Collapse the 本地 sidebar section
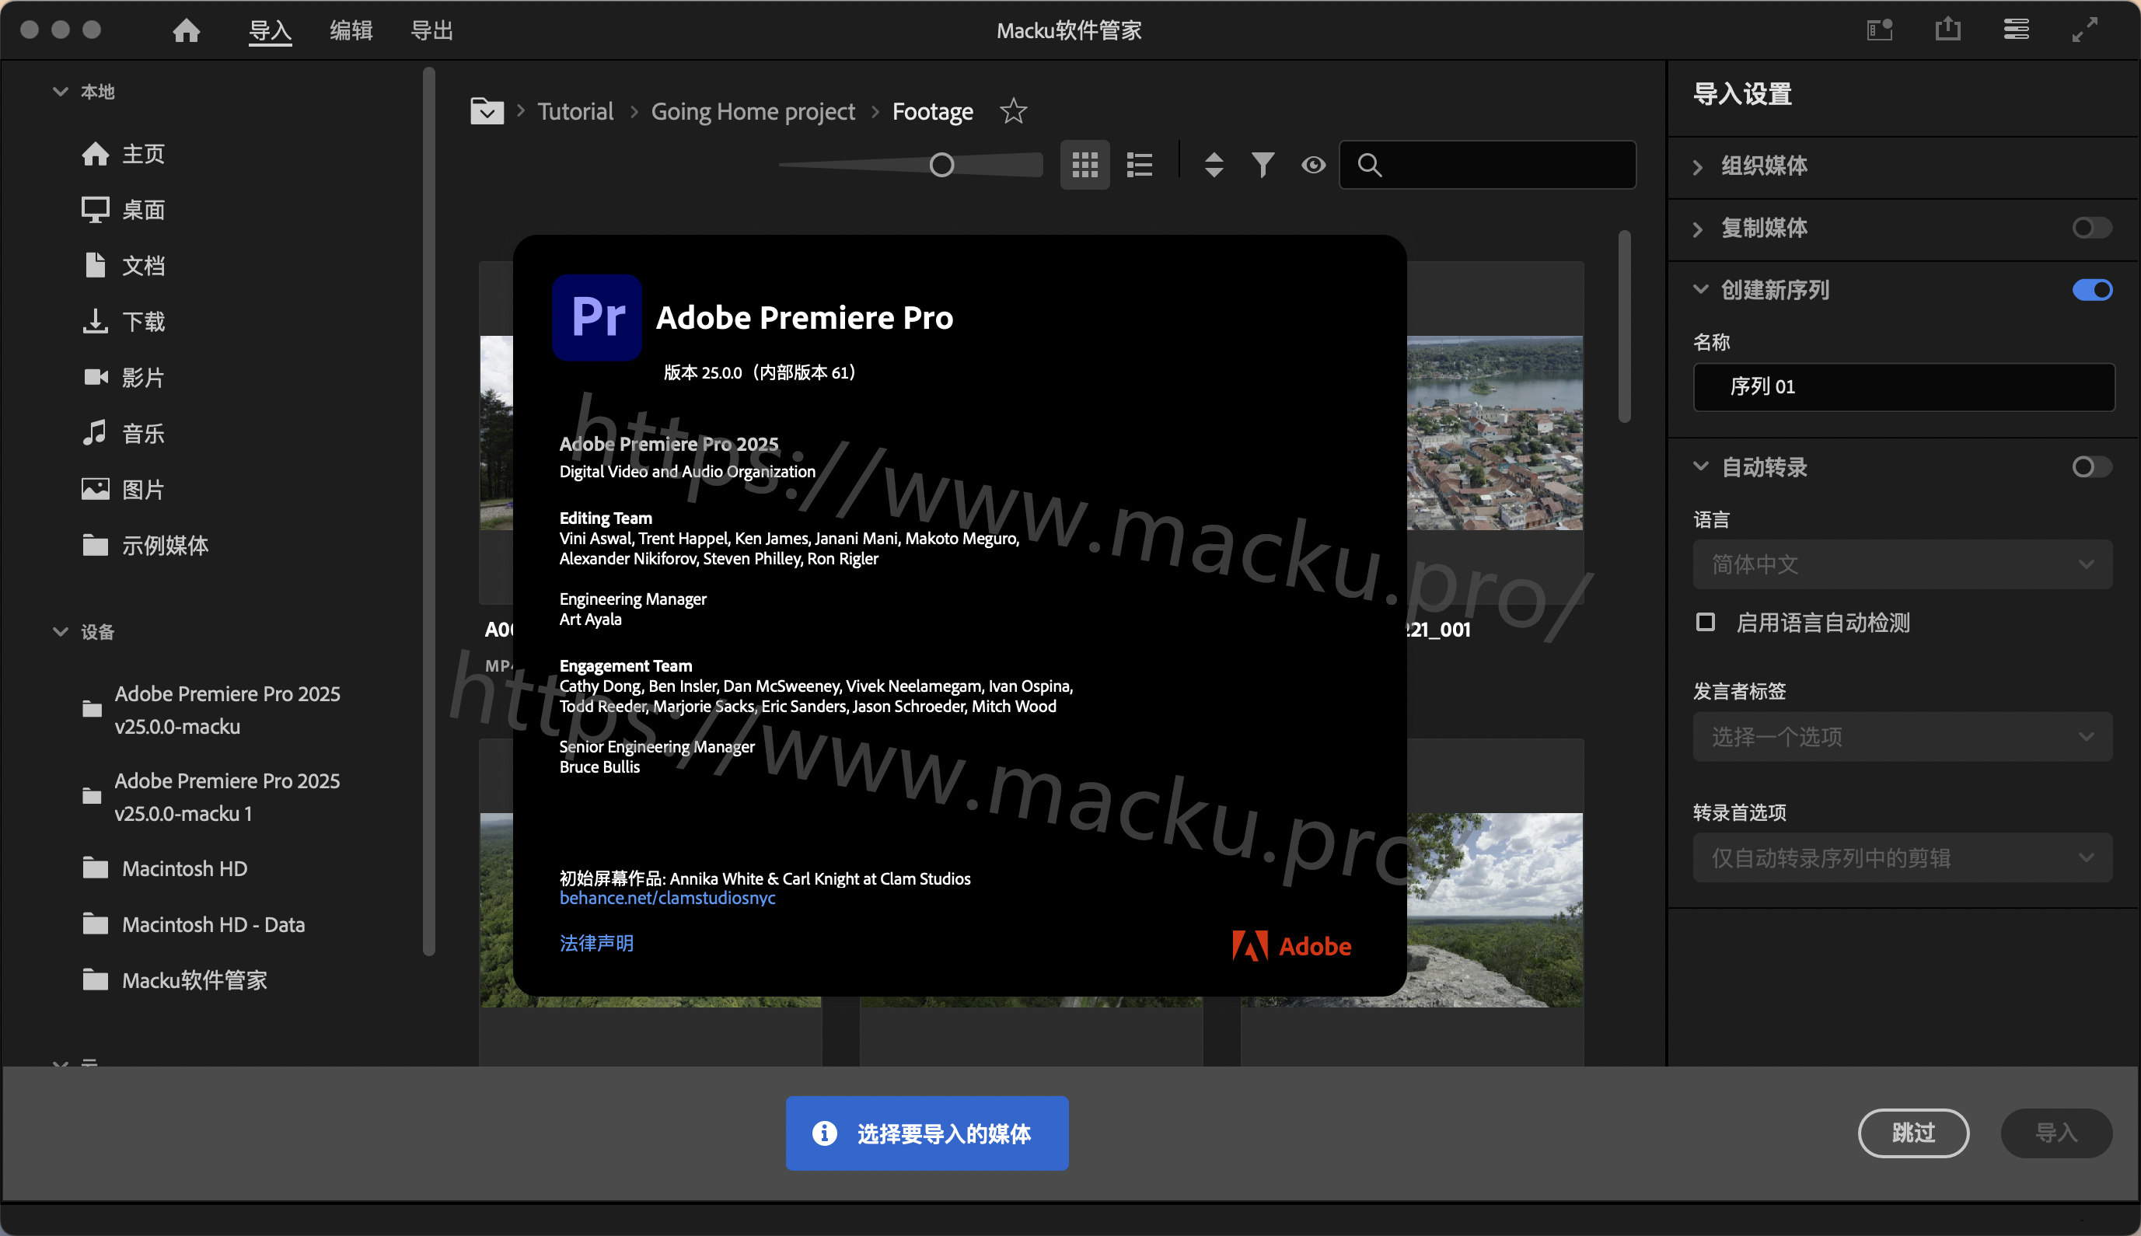The width and height of the screenshot is (2141, 1236). click(61, 91)
